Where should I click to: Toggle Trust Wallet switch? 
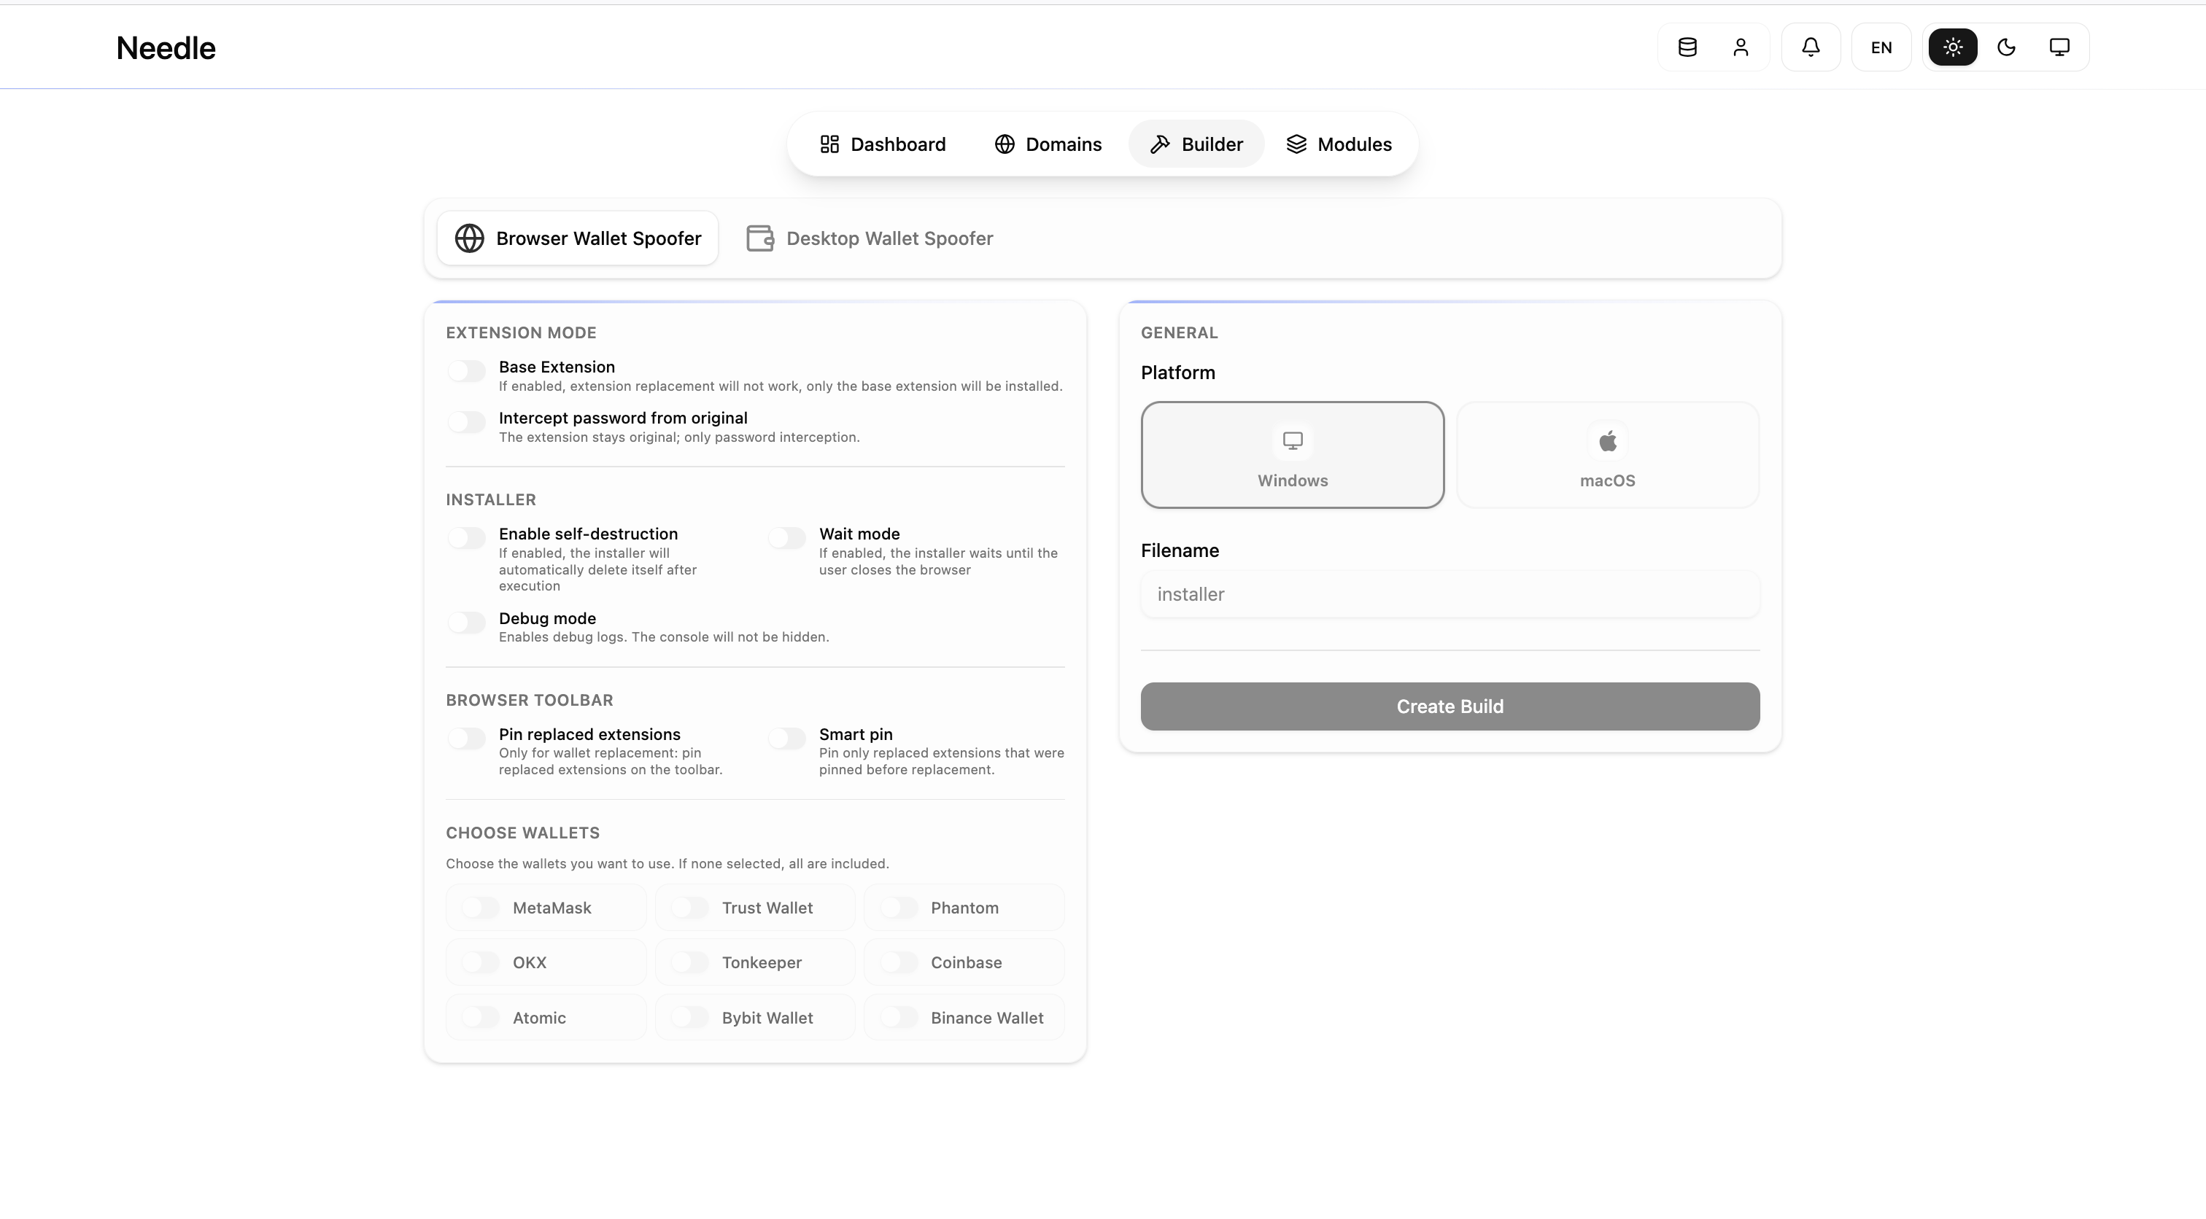[689, 908]
